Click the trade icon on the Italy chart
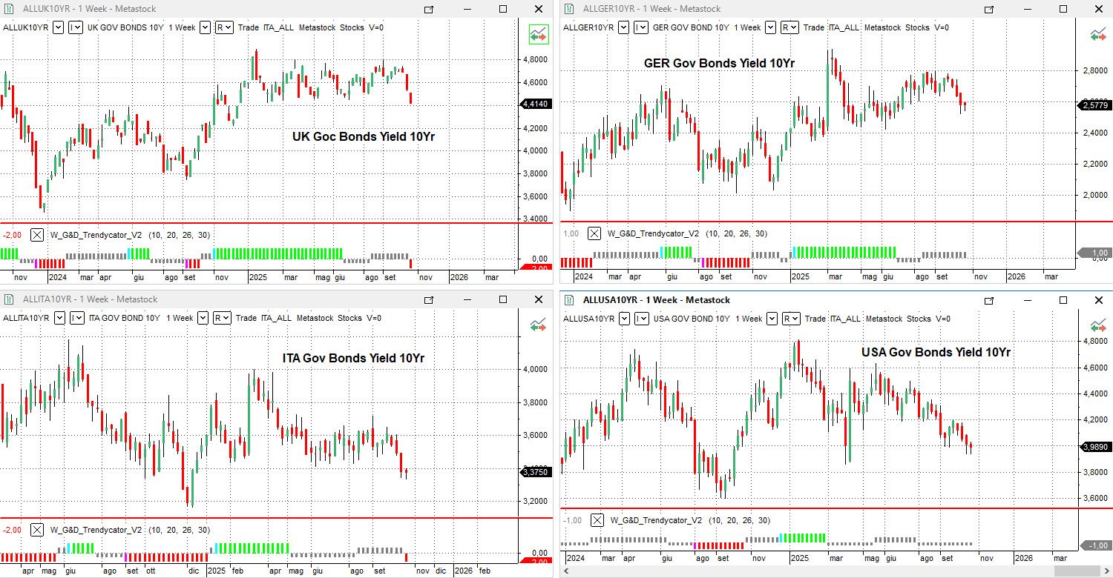This screenshot has width=1113, height=578. click(x=538, y=325)
